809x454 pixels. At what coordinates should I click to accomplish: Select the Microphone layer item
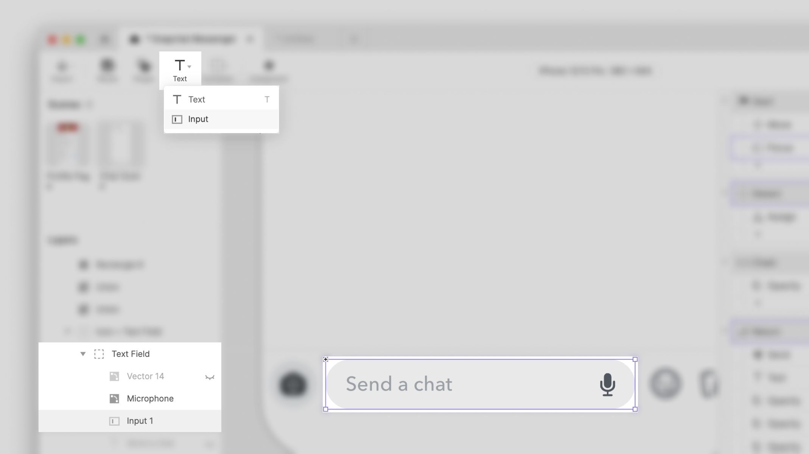(x=150, y=398)
